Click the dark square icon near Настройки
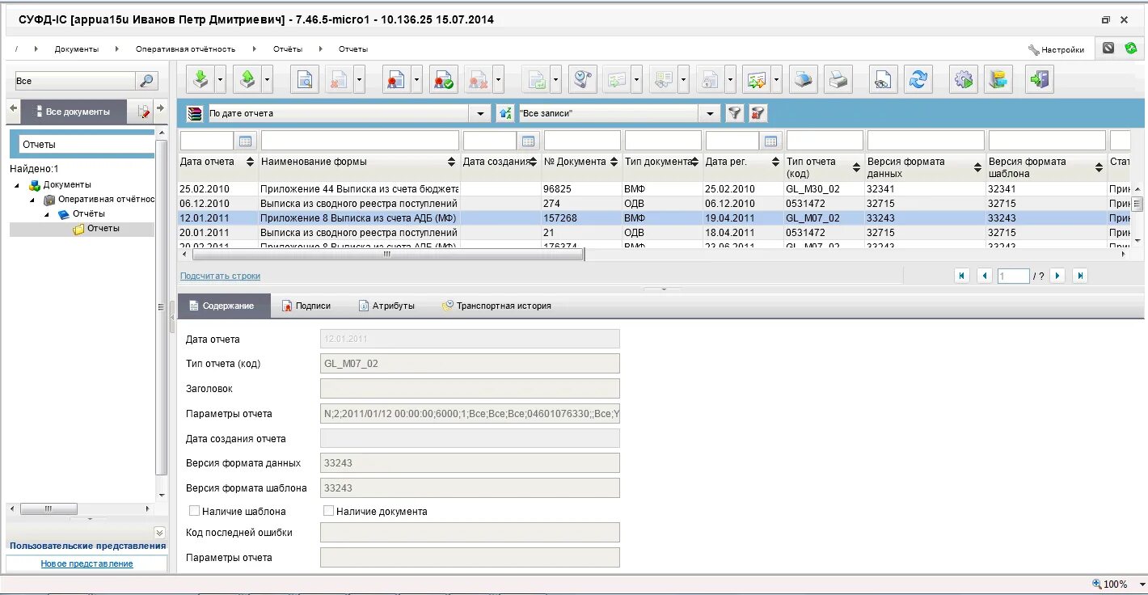Screen dimensions: 1148x595 pyautogui.click(x=1108, y=49)
